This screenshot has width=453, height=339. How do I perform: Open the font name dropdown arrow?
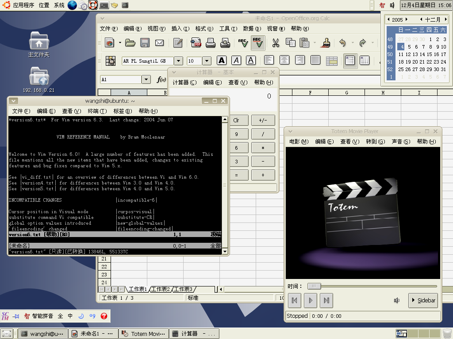pos(179,61)
